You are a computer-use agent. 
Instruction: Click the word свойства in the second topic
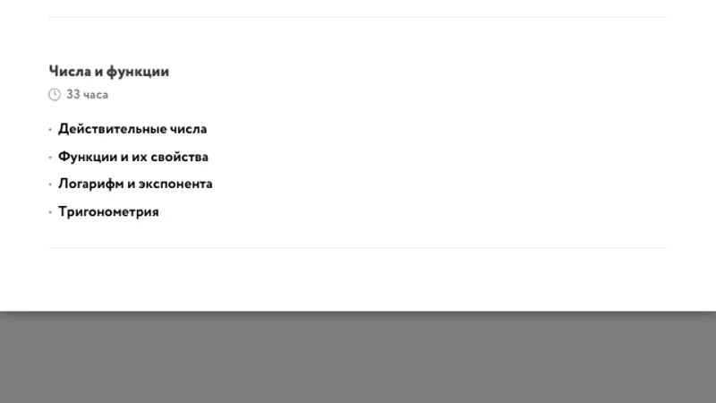pos(180,157)
